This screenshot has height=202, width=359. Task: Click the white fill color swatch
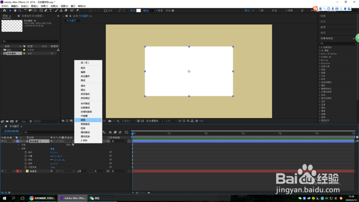coord(139,10)
